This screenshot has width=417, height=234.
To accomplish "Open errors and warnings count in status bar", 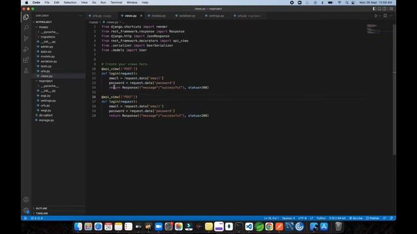I will pos(36,218).
